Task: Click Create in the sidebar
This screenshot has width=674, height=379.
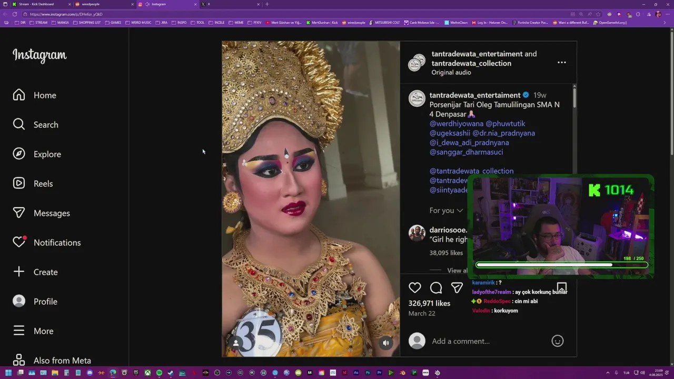Action: pyautogui.click(x=35, y=272)
